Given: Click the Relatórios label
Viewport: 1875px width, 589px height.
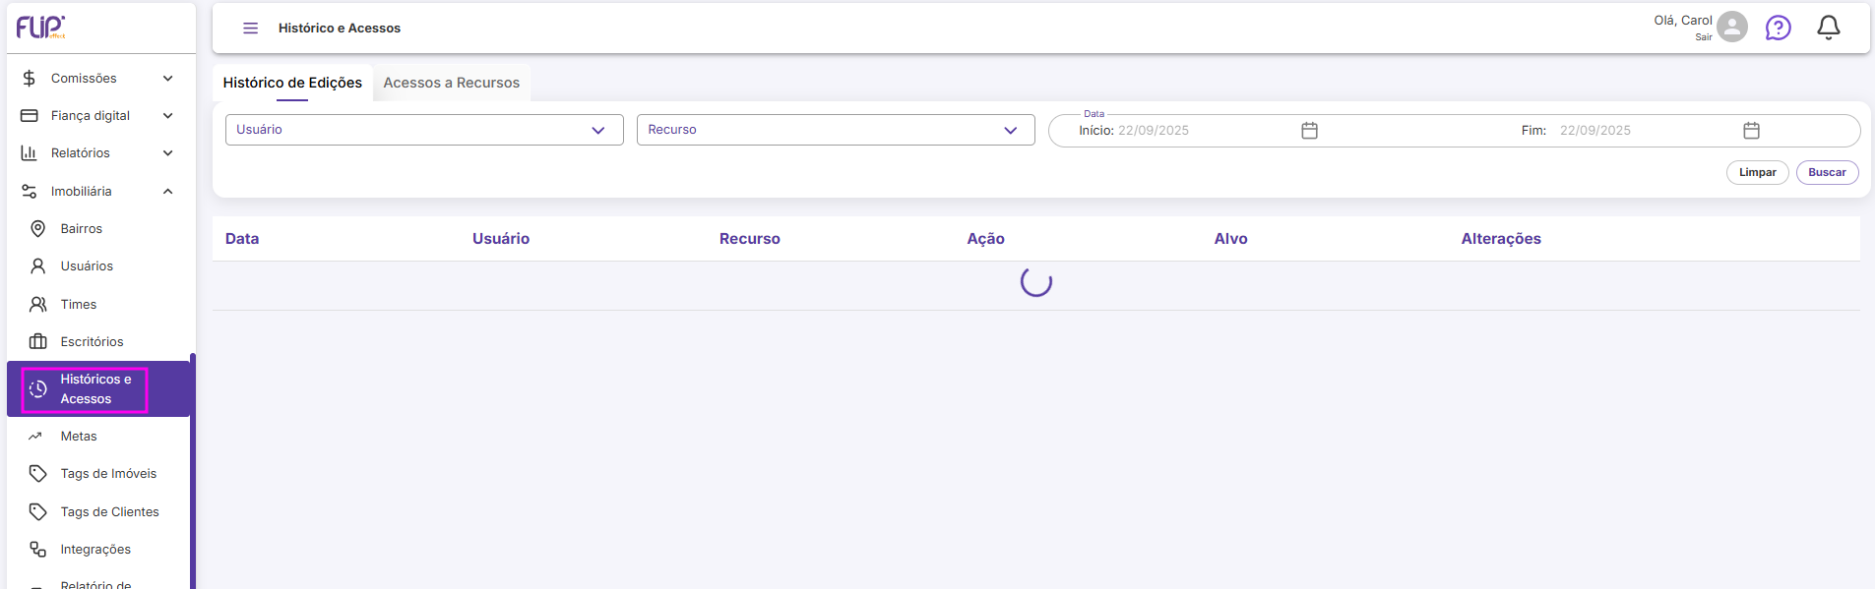Looking at the screenshot, I should [x=81, y=153].
